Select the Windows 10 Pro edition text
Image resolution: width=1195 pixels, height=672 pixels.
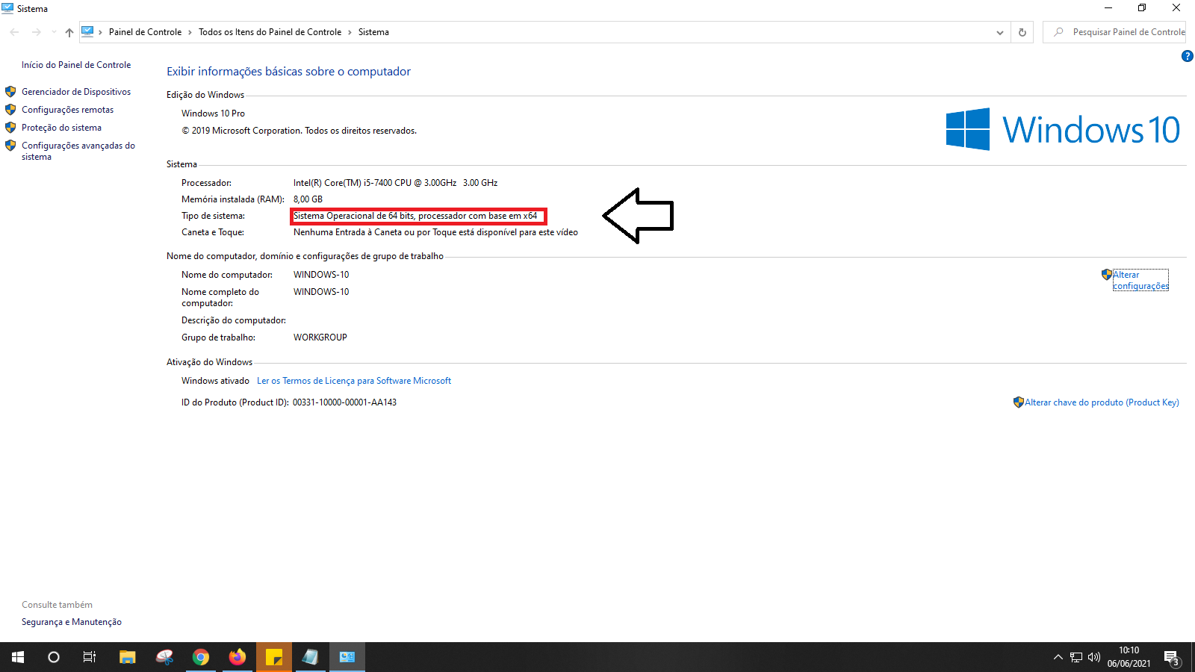[x=213, y=113]
